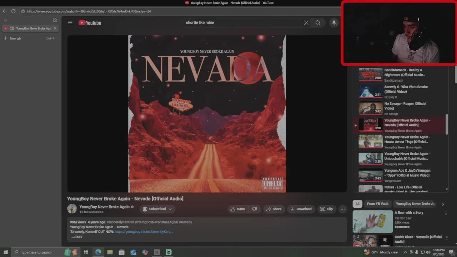Create a Clip of the video
The image size is (457, 257).
coord(326,209)
